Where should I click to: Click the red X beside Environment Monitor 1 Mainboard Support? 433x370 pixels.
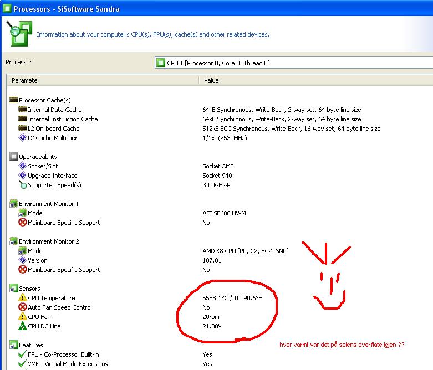(x=22, y=222)
